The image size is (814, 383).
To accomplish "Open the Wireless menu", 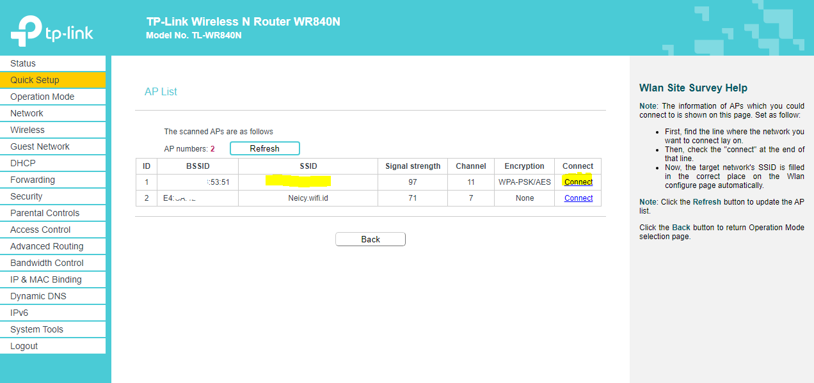I will [x=52, y=130].
